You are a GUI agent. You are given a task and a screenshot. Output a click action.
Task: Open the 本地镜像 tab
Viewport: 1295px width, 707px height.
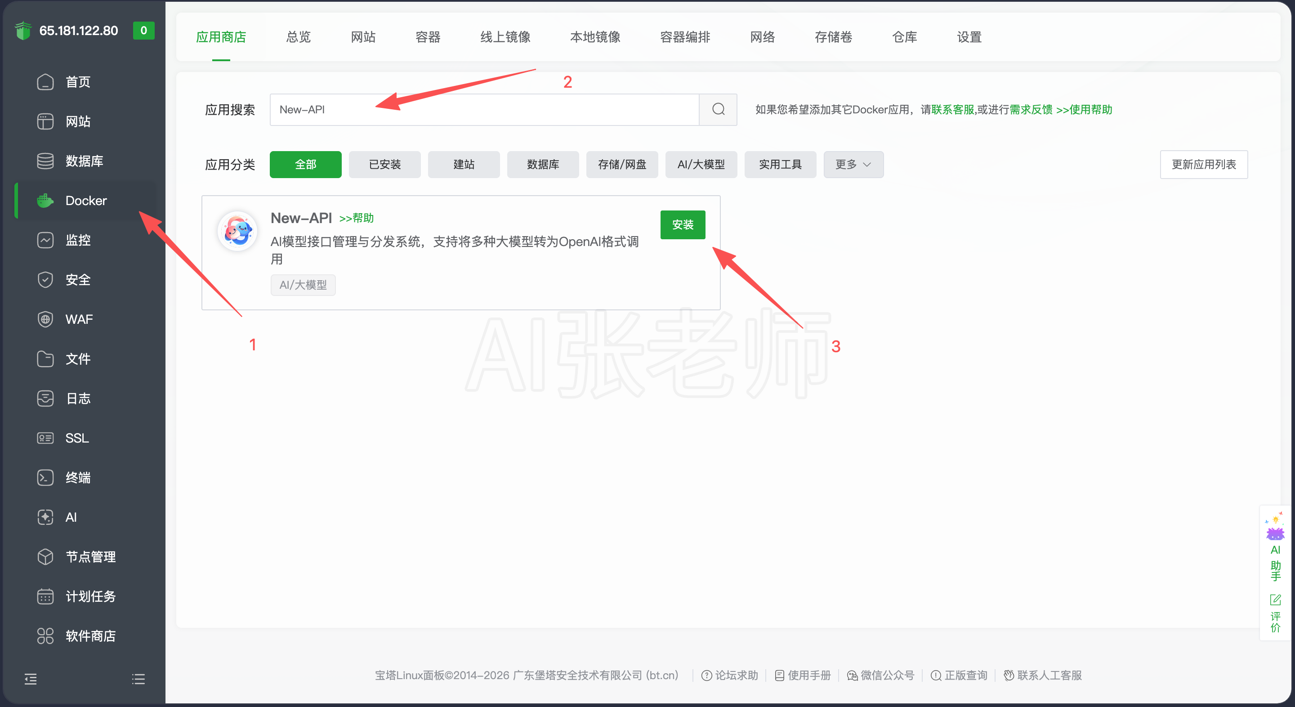pos(596,37)
